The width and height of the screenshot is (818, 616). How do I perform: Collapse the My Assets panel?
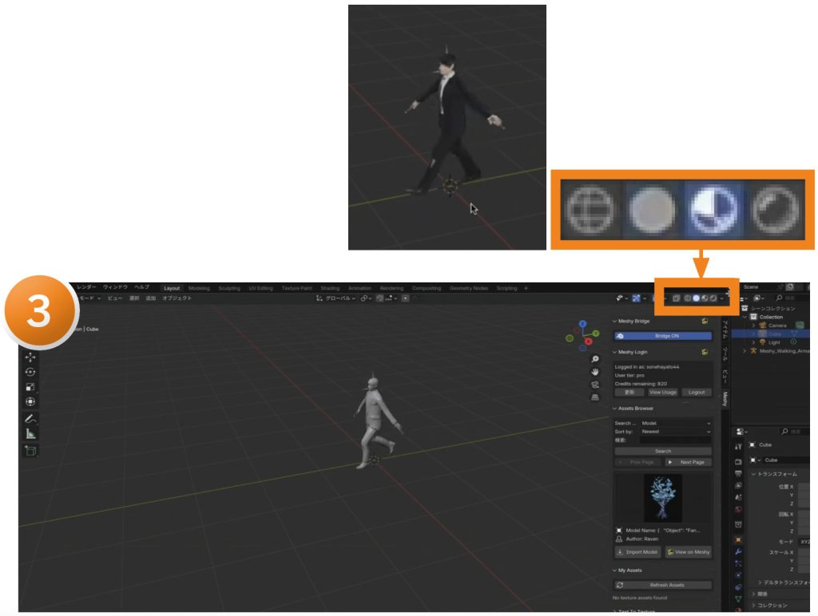click(614, 571)
